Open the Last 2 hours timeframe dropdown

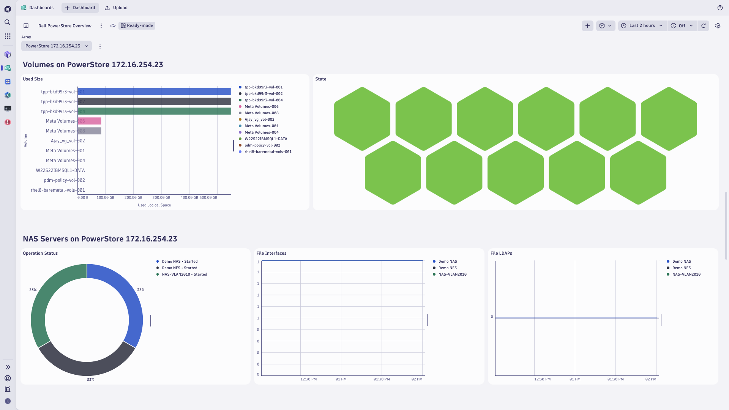tap(642, 26)
